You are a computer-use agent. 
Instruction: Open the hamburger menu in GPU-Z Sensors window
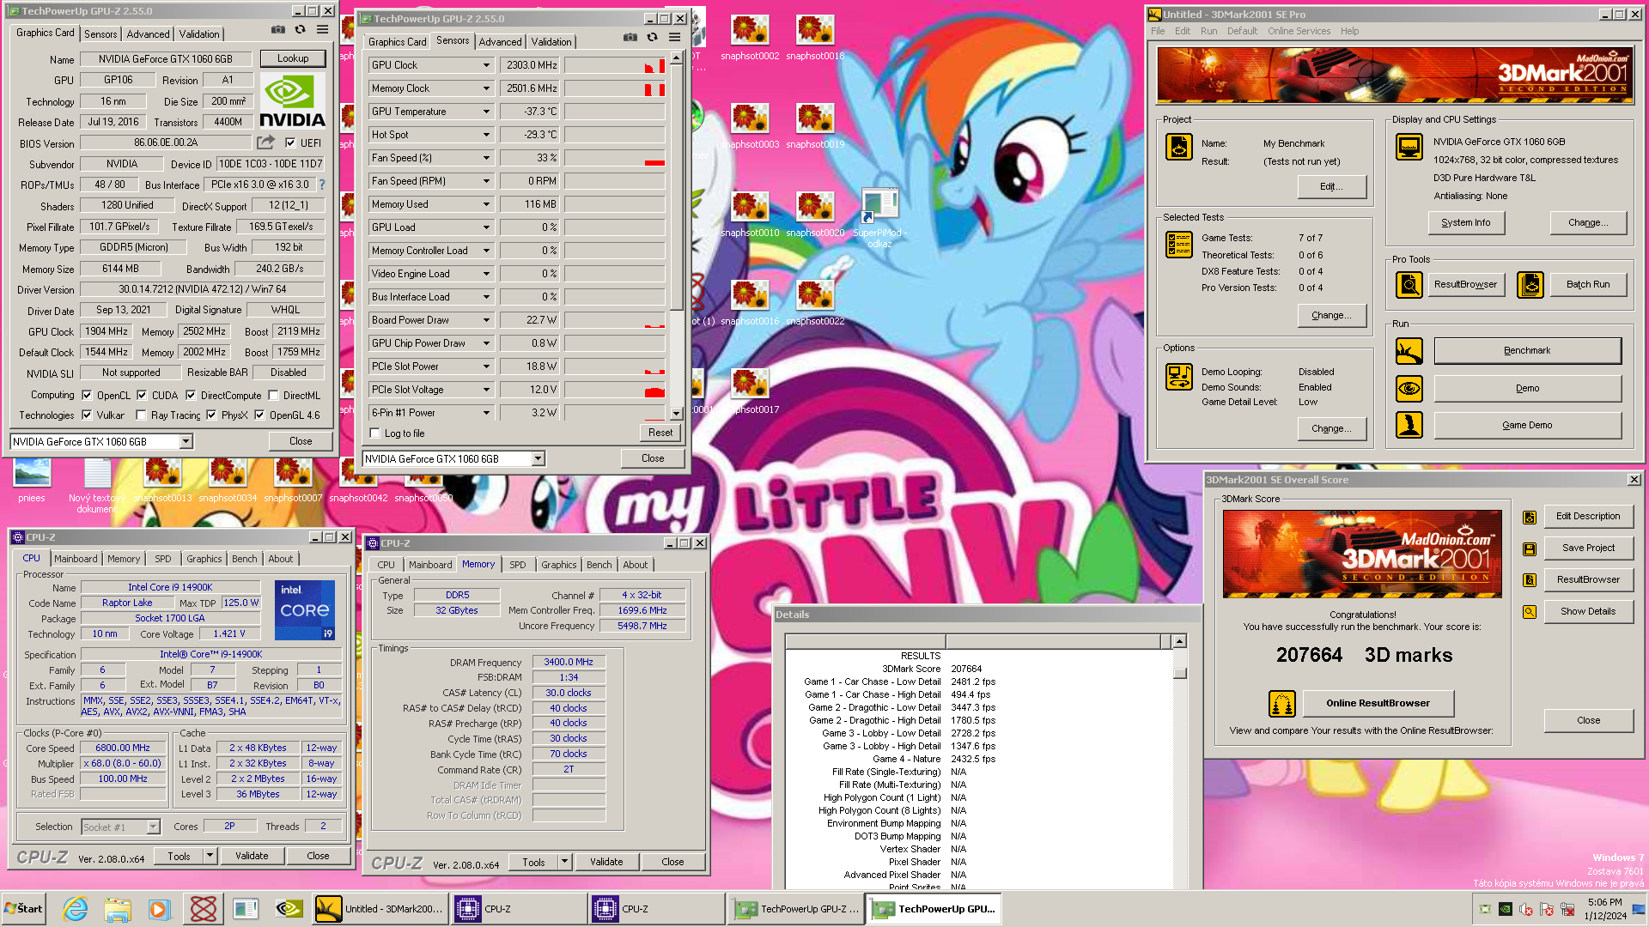pos(675,38)
